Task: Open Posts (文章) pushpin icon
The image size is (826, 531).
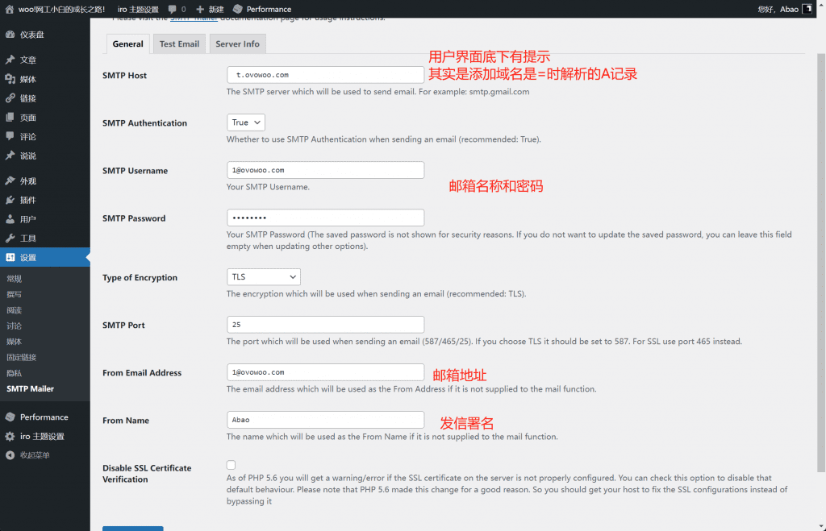Action: pos(10,60)
